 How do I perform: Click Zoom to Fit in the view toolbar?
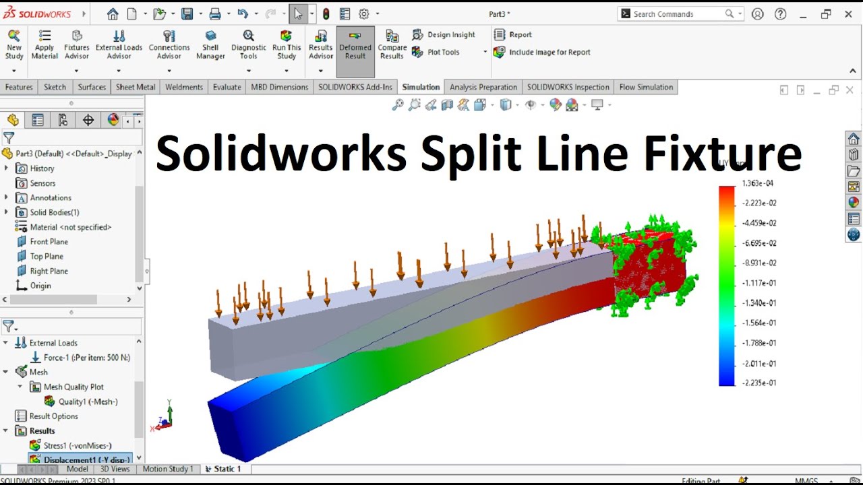398,104
